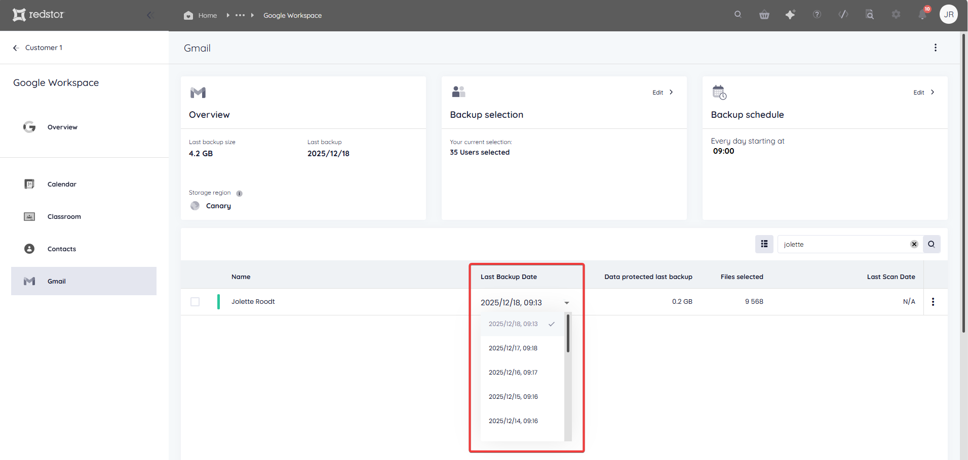The height and width of the screenshot is (460, 968).
Task: Select the Jolette Roodt row checkbox
Action: click(195, 302)
